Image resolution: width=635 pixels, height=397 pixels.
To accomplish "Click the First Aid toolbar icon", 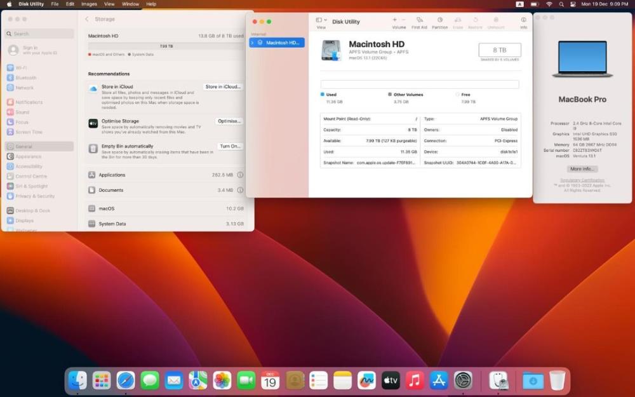I will tap(419, 20).
